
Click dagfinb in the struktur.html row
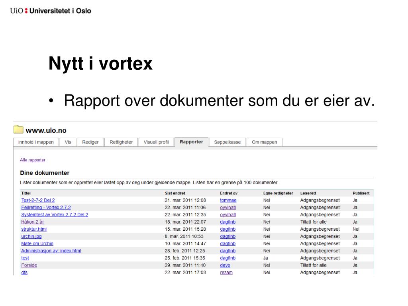point(228,229)
